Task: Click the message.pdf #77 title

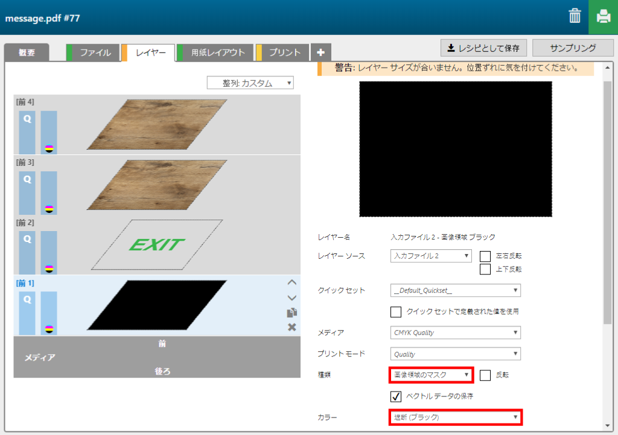Action: 43,18
